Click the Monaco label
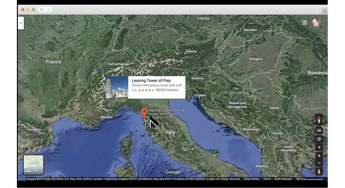 point(107,117)
